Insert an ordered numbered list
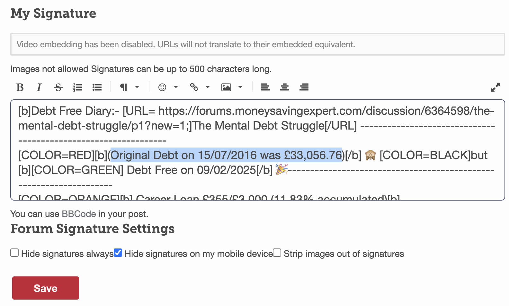Screen dimensions: 509x306 tap(77, 87)
